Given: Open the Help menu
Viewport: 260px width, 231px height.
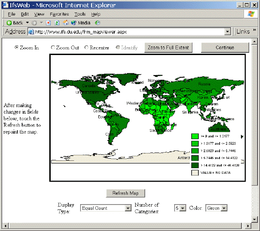Looking at the screenshot, I should click(x=96, y=14).
